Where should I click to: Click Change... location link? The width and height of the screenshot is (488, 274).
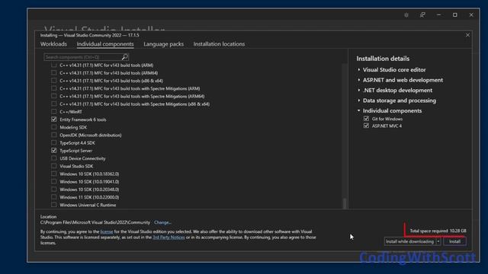point(162,222)
